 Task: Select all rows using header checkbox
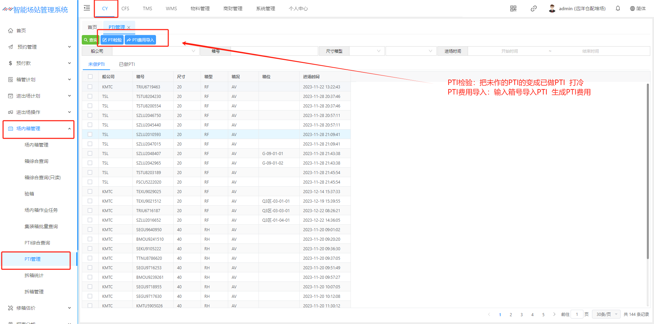90,76
